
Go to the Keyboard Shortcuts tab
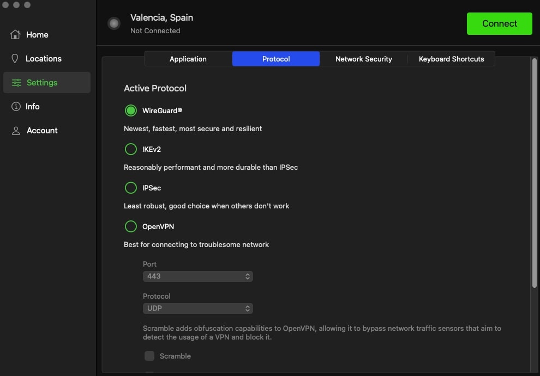tap(451, 59)
